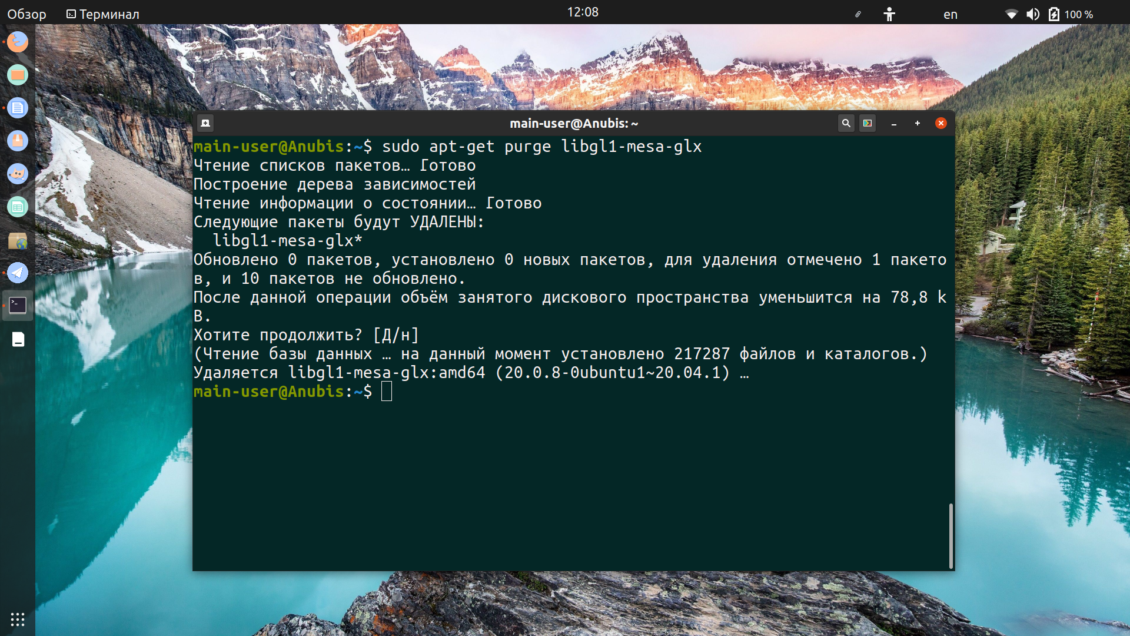Image resolution: width=1130 pixels, height=636 pixels.
Task: Click the prompt 'Хотите продолжить? [Д/н]'
Action: coord(306,335)
